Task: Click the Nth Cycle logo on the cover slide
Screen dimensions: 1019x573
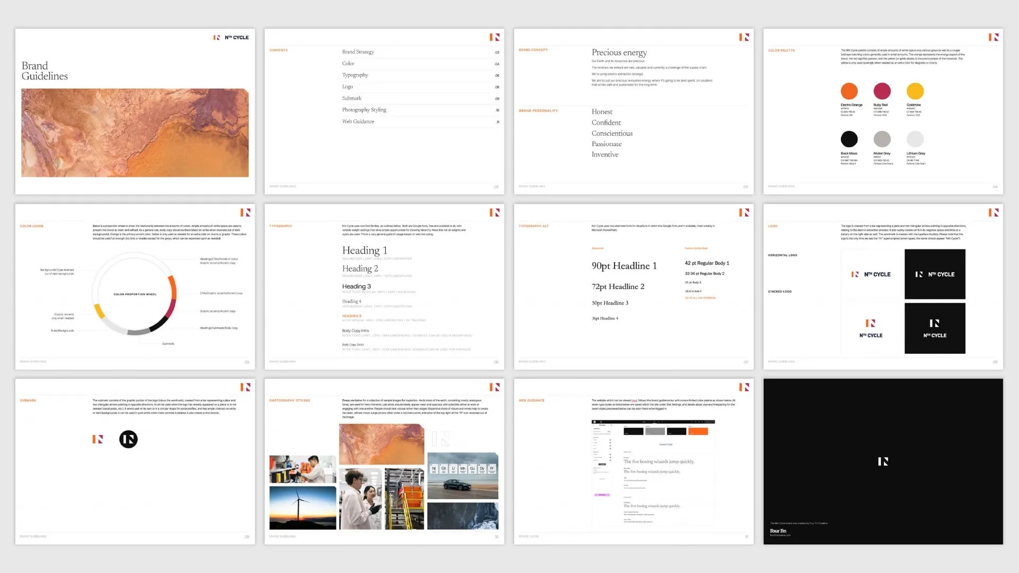Action: 231,38
